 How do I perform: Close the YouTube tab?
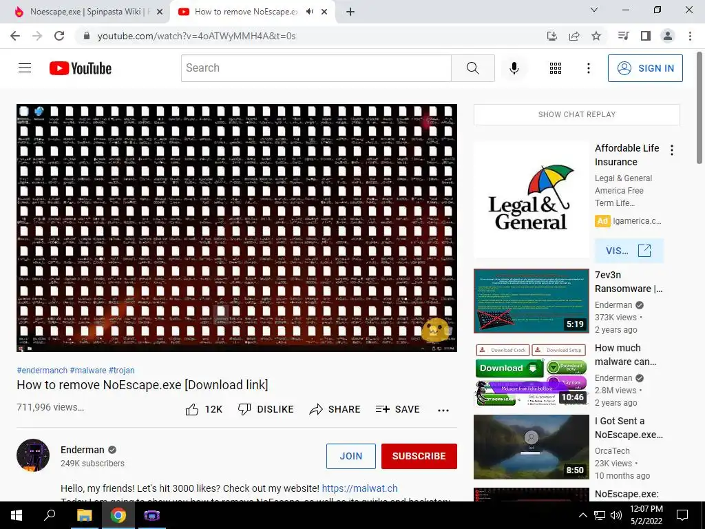[x=324, y=12]
